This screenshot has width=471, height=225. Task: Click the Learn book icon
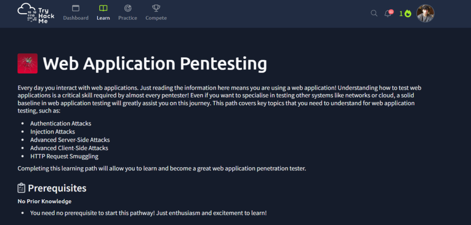coord(103,8)
